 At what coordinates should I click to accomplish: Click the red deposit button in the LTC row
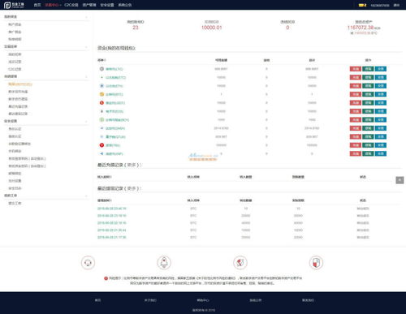356,69
